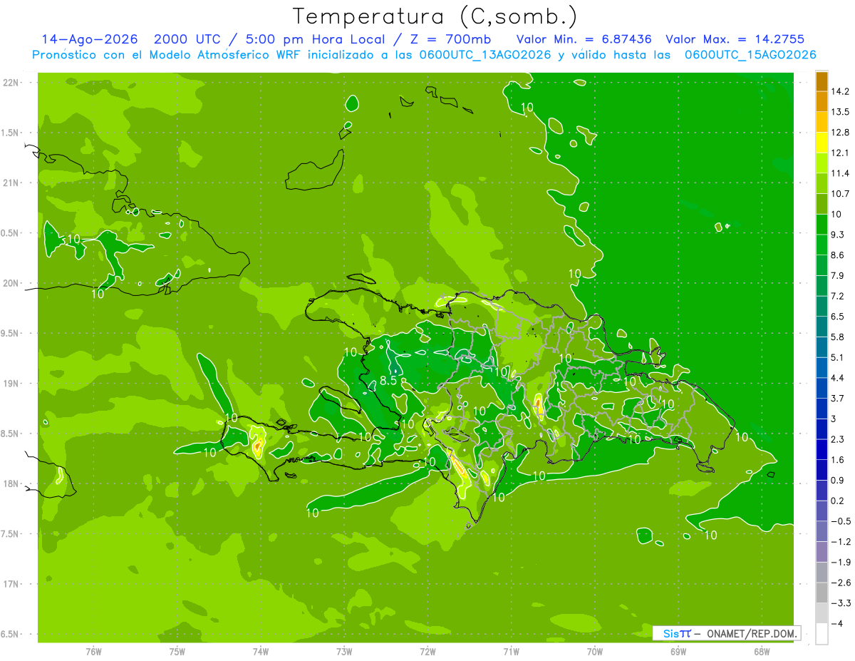The width and height of the screenshot is (855, 661).
Task: Click the "76W" longitude axis label
Action: [93, 652]
